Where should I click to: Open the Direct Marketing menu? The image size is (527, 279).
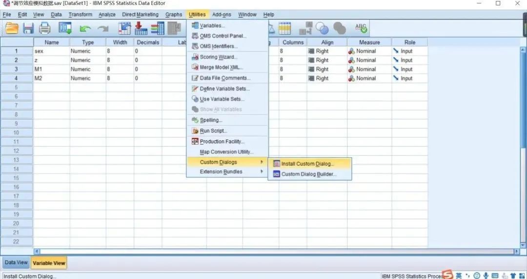tap(140, 15)
